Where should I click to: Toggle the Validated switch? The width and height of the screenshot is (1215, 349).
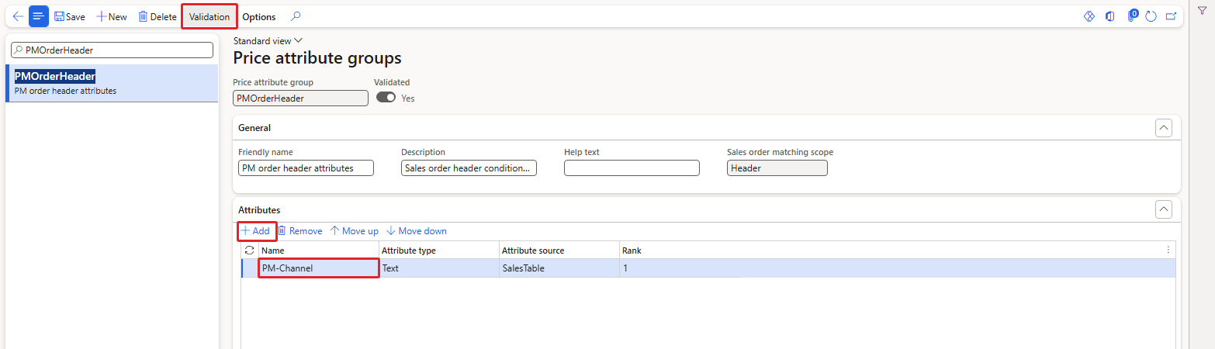coord(386,98)
